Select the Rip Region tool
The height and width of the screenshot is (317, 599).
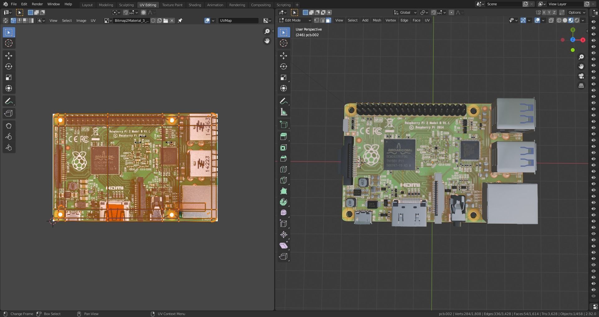coord(284,257)
